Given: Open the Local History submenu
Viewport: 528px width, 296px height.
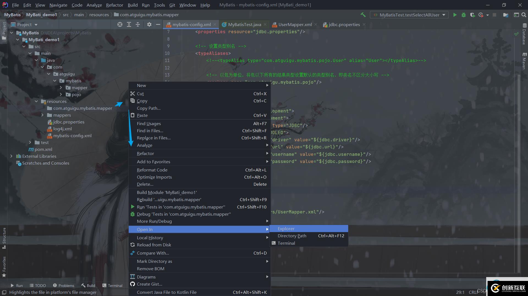Looking at the screenshot, I should (200, 238).
